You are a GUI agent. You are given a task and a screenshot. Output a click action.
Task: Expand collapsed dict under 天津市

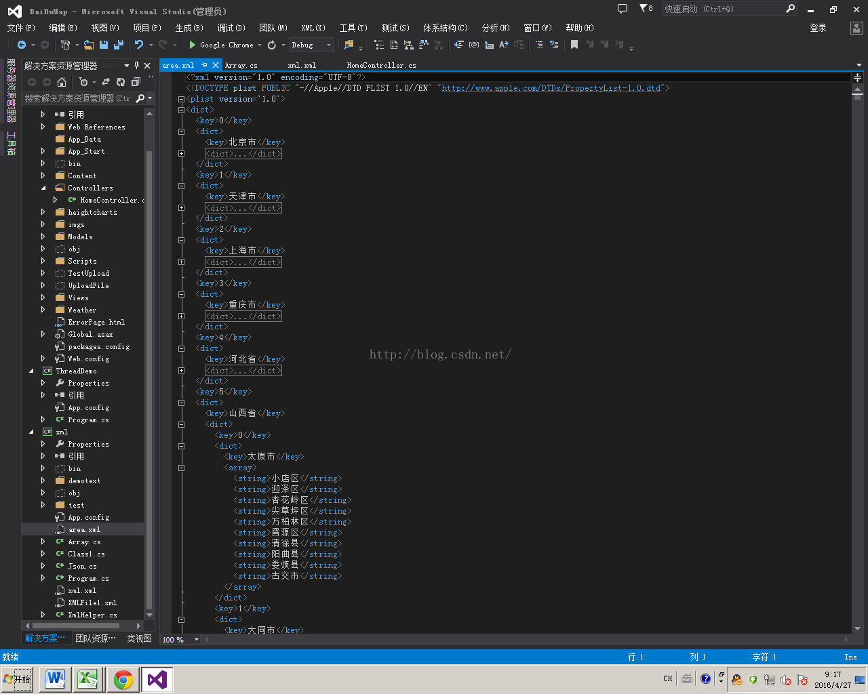pyautogui.click(x=181, y=207)
